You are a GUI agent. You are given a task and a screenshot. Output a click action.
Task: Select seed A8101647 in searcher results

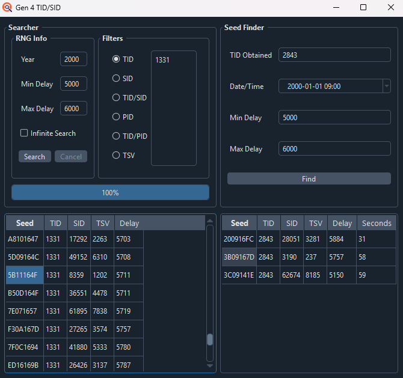point(25,239)
